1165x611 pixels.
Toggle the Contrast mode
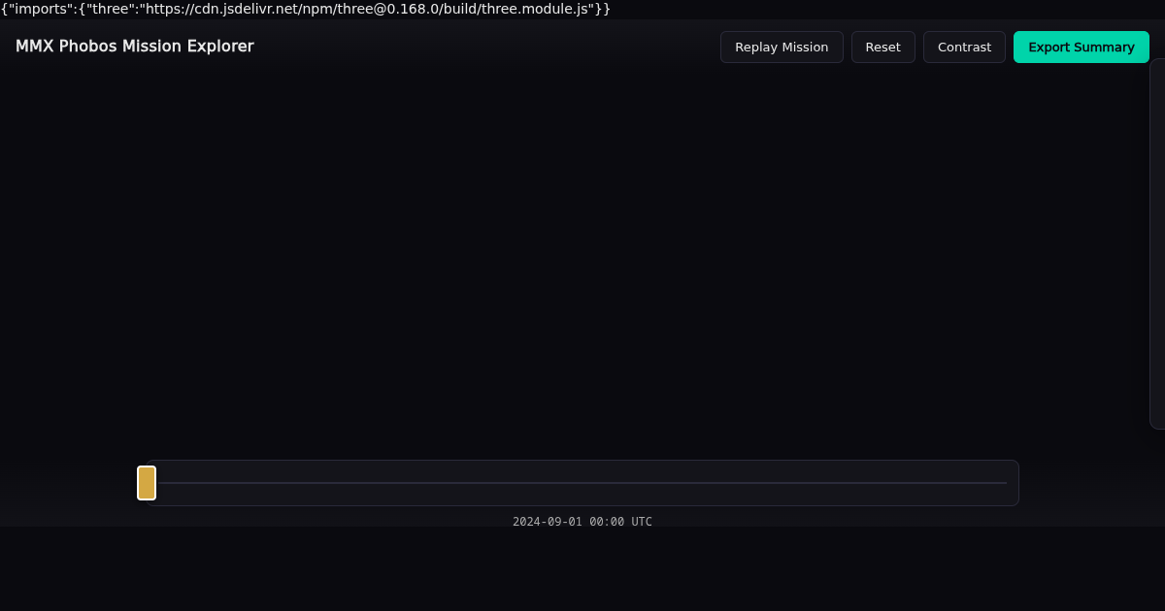click(964, 47)
